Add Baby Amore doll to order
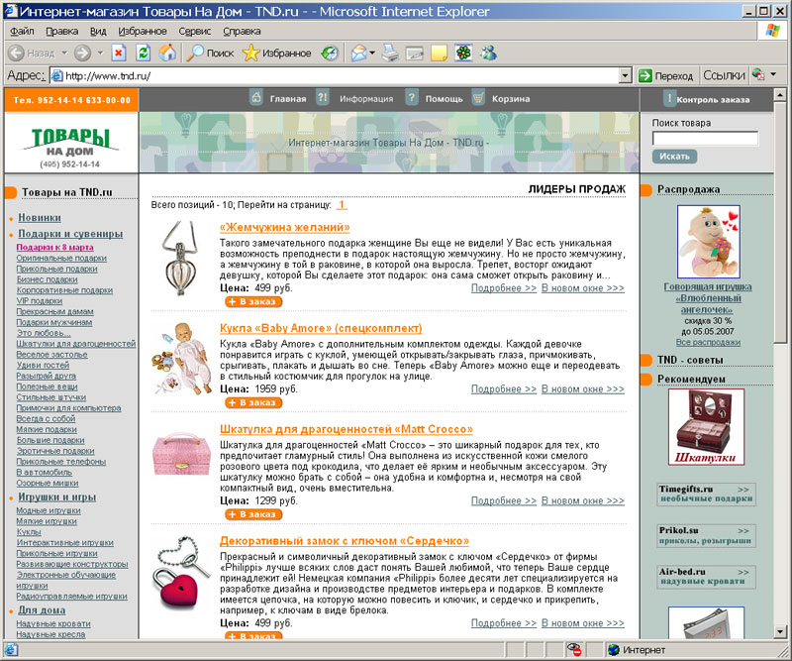The image size is (792, 661). [253, 402]
